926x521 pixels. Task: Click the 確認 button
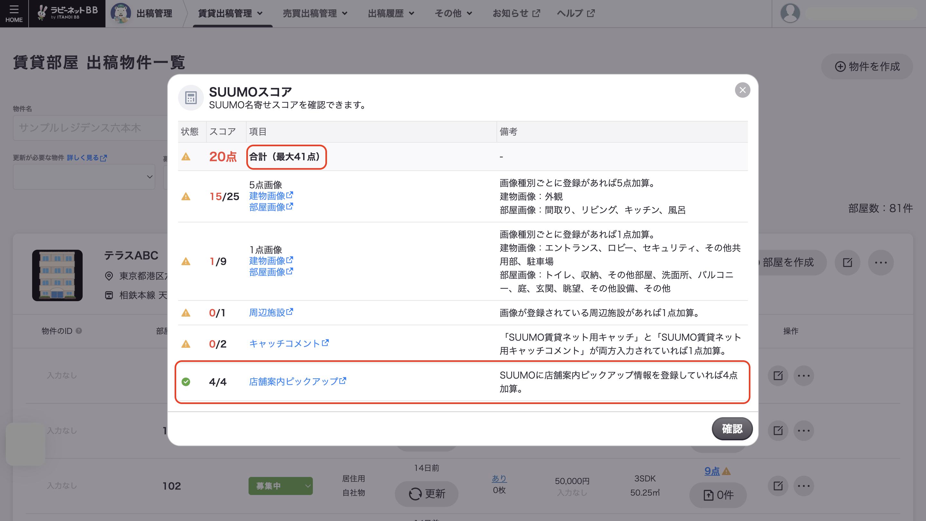[x=732, y=429]
